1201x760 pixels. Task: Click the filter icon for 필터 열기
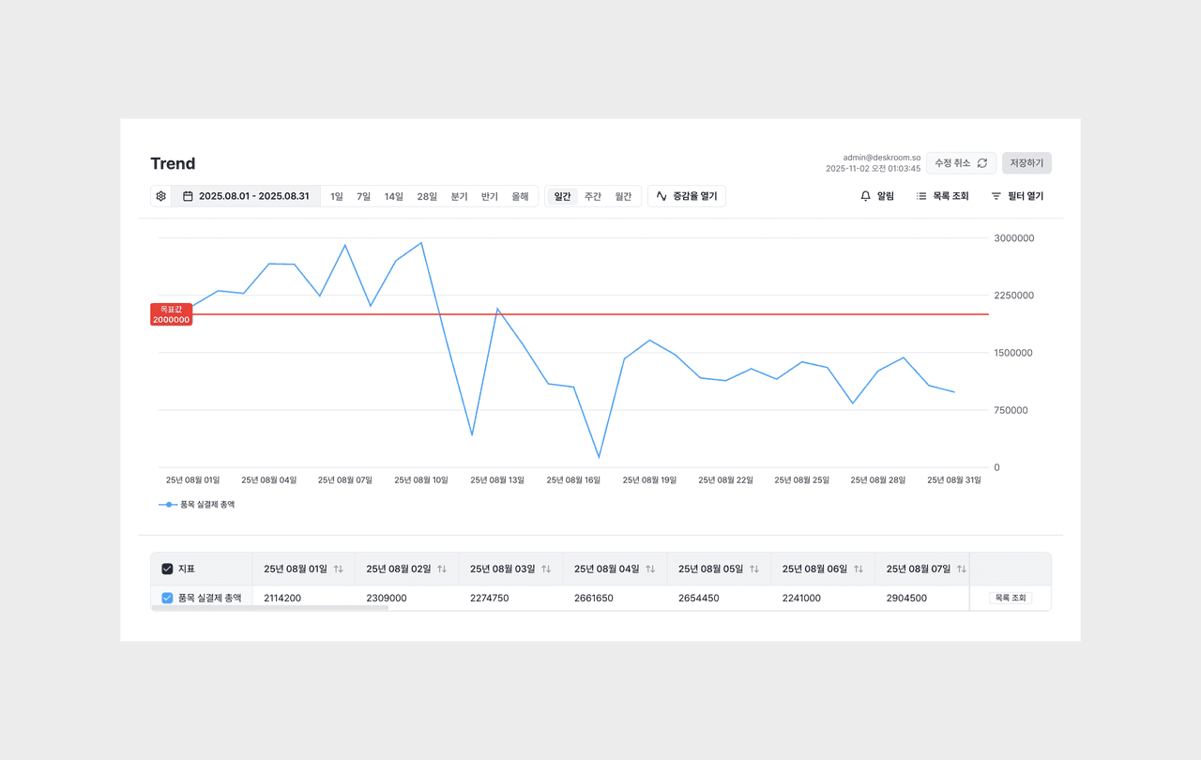pos(996,196)
